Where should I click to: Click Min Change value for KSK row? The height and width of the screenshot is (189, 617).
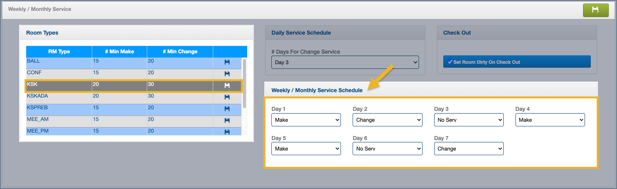click(151, 84)
